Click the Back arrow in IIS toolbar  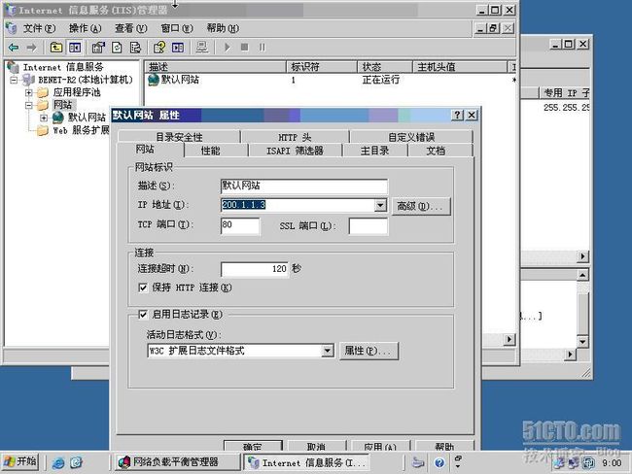tap(14, 48)
